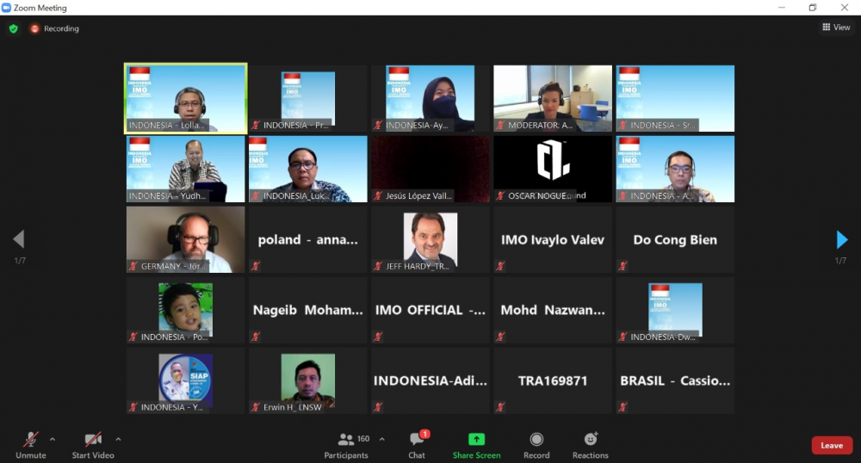This screenshot has height=463, width=861.
Task: Leave the meeting
Action: pos(832,446)
